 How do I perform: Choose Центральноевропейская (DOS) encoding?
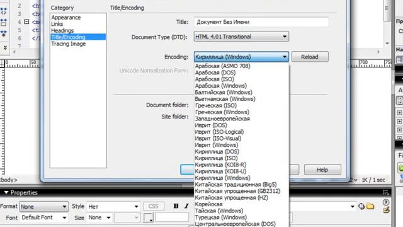pos(242,224)
